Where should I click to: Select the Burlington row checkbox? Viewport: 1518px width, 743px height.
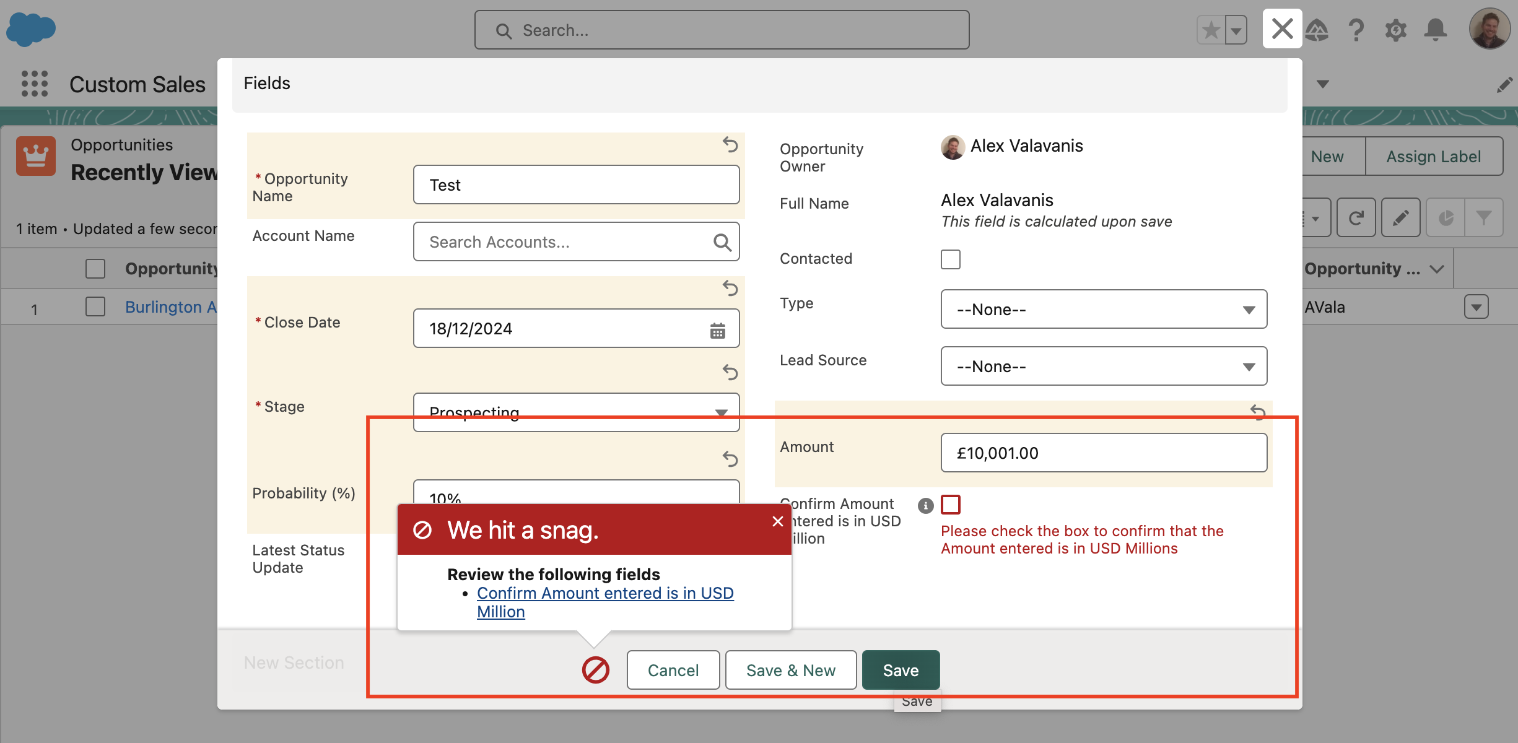[x=95, y=306]
